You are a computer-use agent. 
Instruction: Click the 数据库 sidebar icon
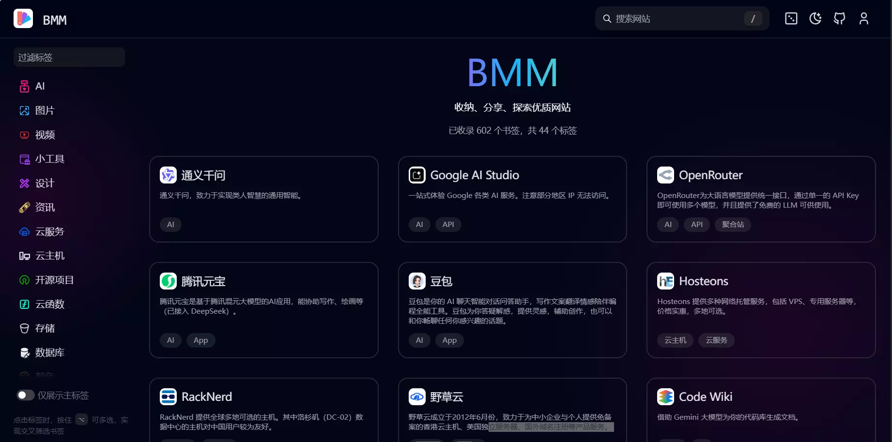point(25,352)
